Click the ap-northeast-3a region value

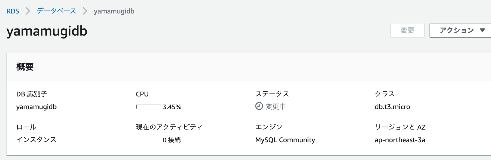[x=400, y=140]
